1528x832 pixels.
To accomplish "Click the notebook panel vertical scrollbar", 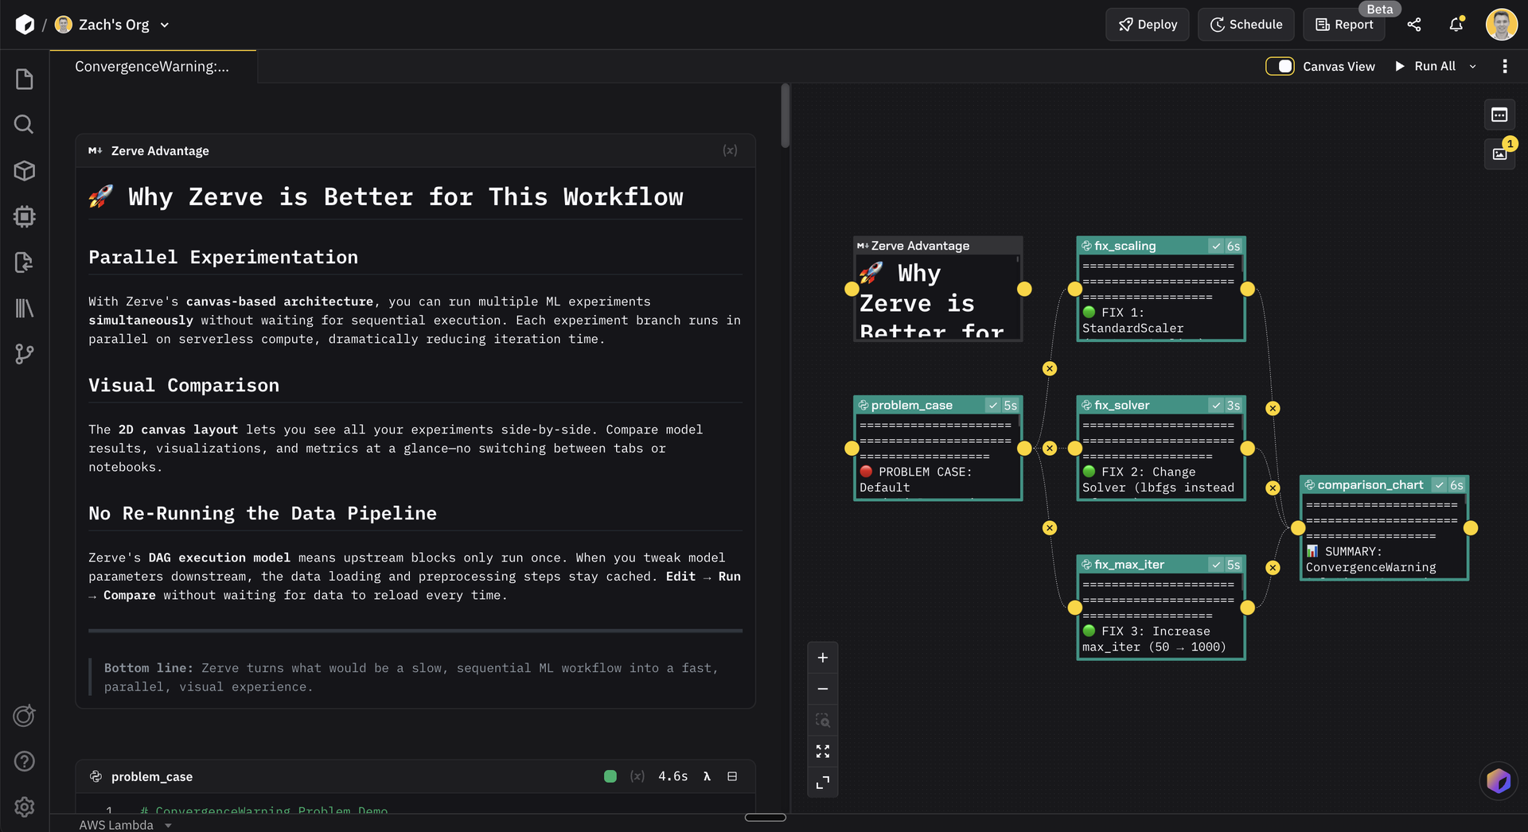I will [x=785, y=116].
